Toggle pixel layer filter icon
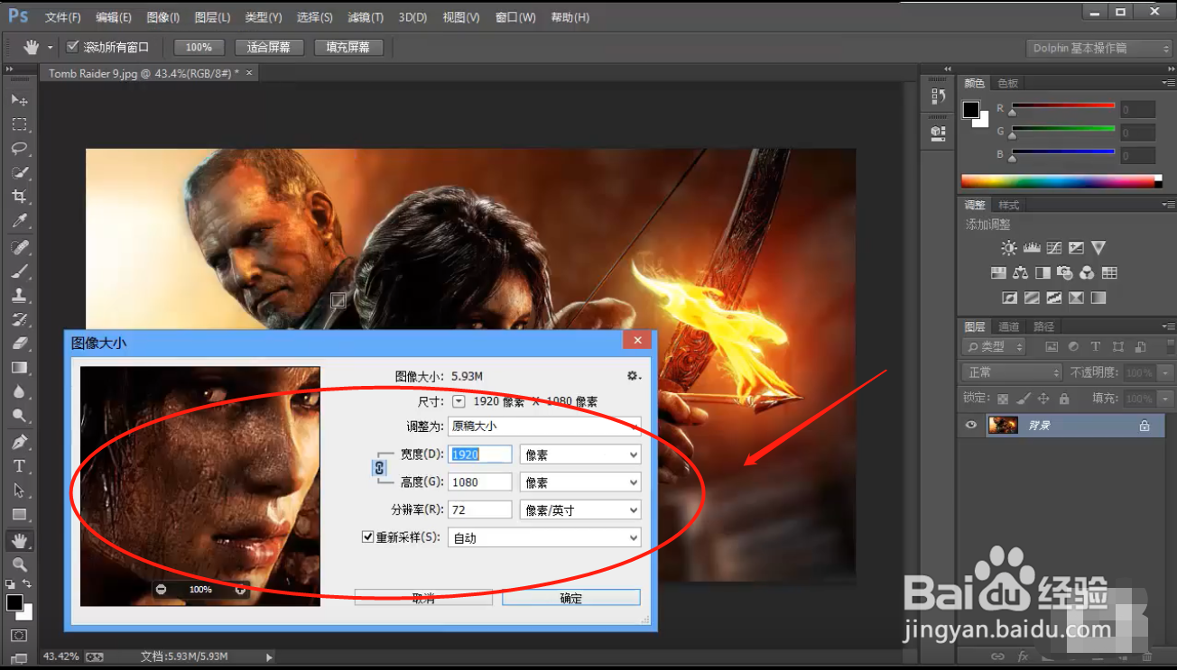 point(1052,346)
